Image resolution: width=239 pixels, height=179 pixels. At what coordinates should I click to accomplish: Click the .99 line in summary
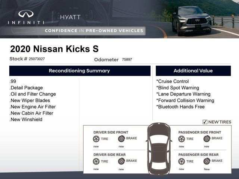click(13, 81)
